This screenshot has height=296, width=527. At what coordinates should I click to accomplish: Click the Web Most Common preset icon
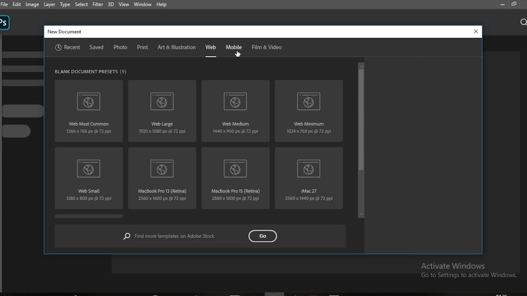coord(89,102)
